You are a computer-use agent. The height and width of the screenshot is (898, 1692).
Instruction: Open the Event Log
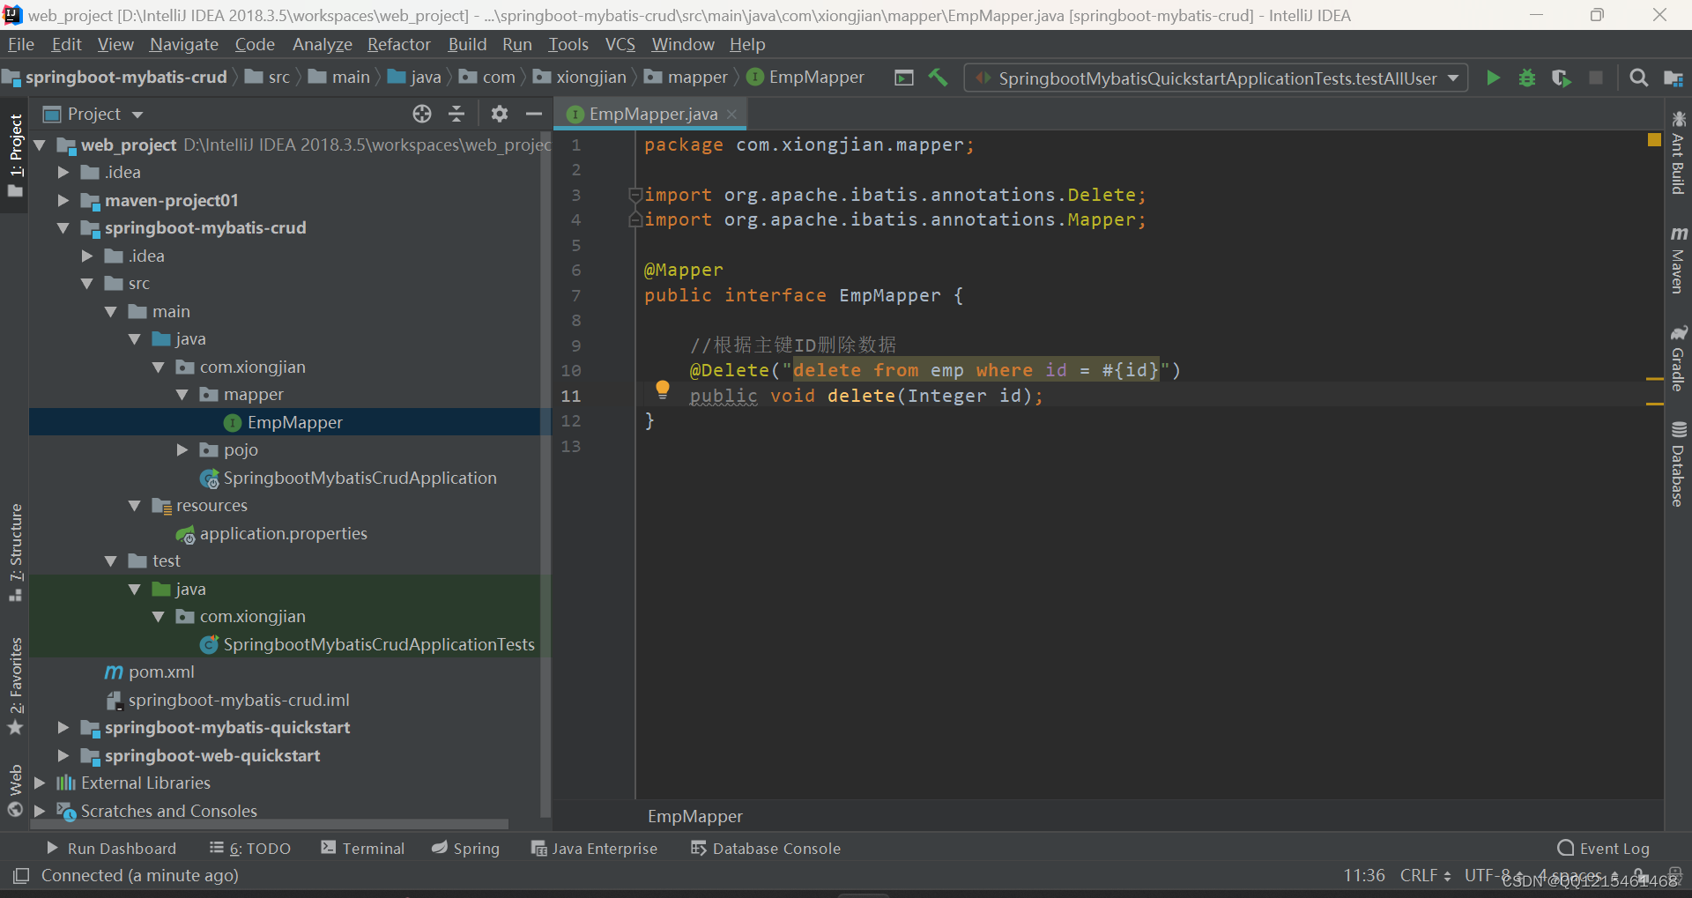[x=1603, y=848]
